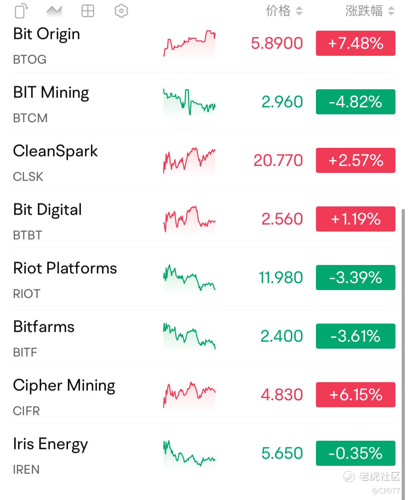Toggle the mini chart view icon
Viewport: 408px width, 500px height.
point(54,11)
